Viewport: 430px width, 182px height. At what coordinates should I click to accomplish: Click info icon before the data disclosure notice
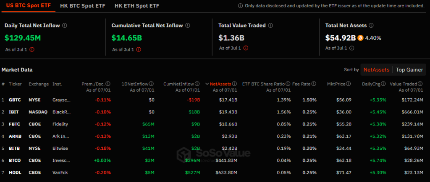241,6
